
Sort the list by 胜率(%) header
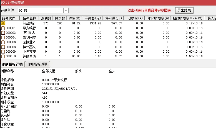tap(74, 18)
